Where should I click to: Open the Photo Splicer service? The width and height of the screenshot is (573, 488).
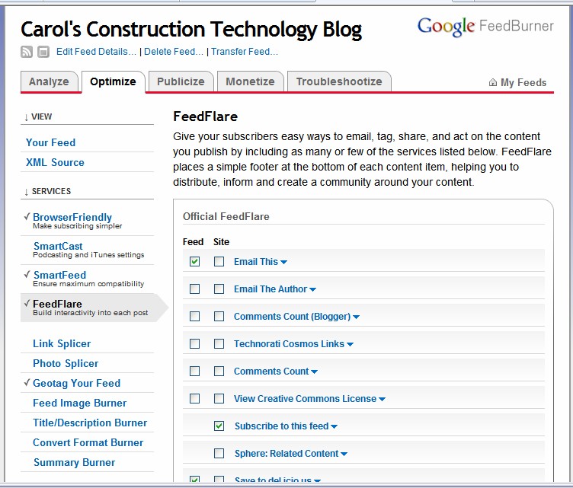tap(66, 363)
